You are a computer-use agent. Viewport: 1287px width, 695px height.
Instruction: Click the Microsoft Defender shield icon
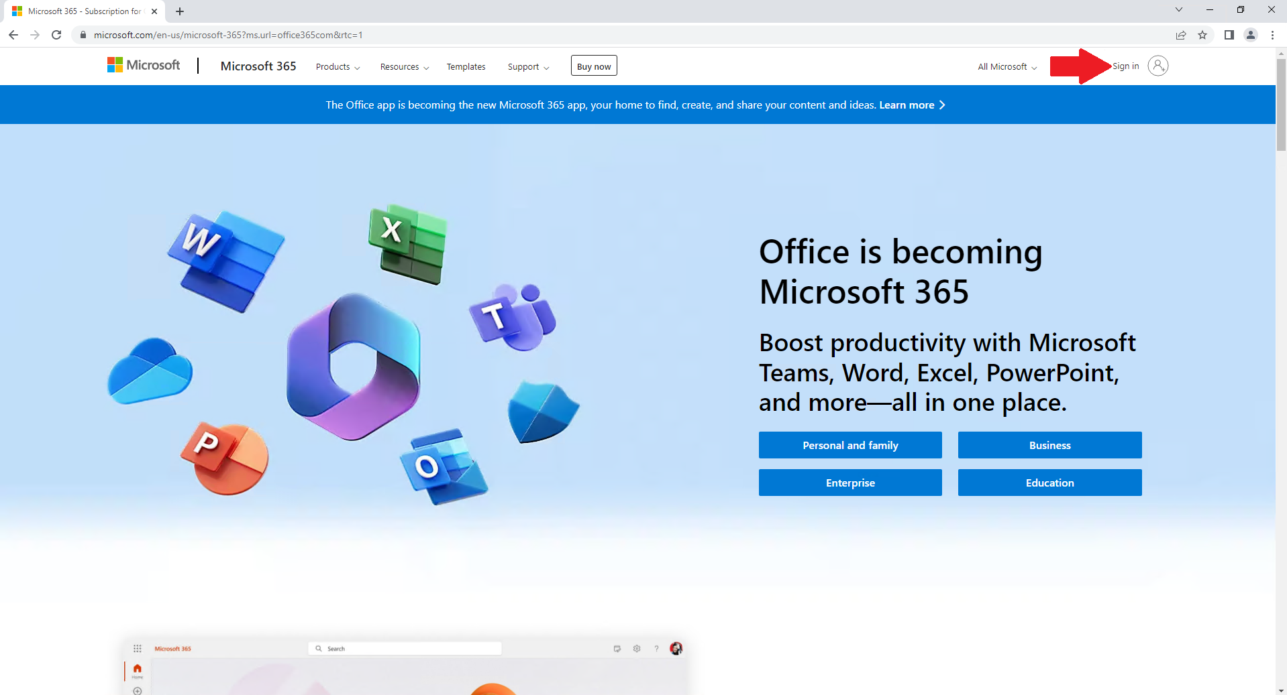(x=544, y=412)
